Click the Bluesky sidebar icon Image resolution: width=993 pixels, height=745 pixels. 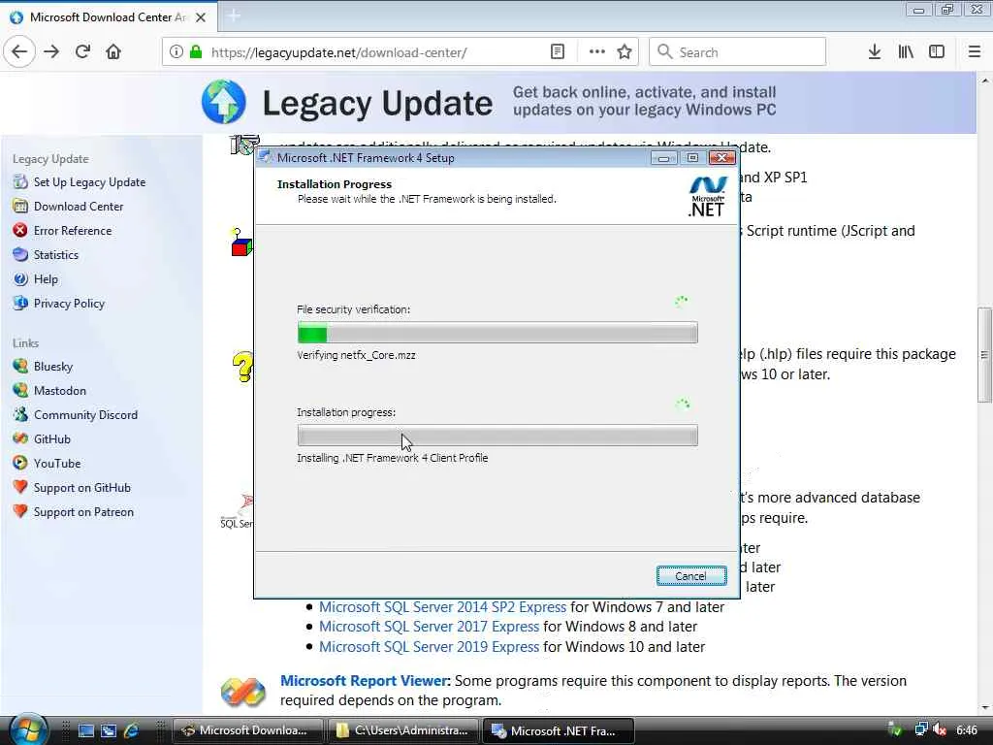tap(20, 366)
